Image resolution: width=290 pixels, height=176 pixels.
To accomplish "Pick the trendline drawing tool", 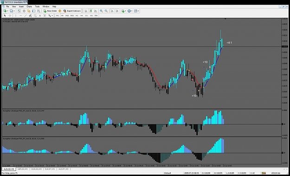I will coord(26,15).
